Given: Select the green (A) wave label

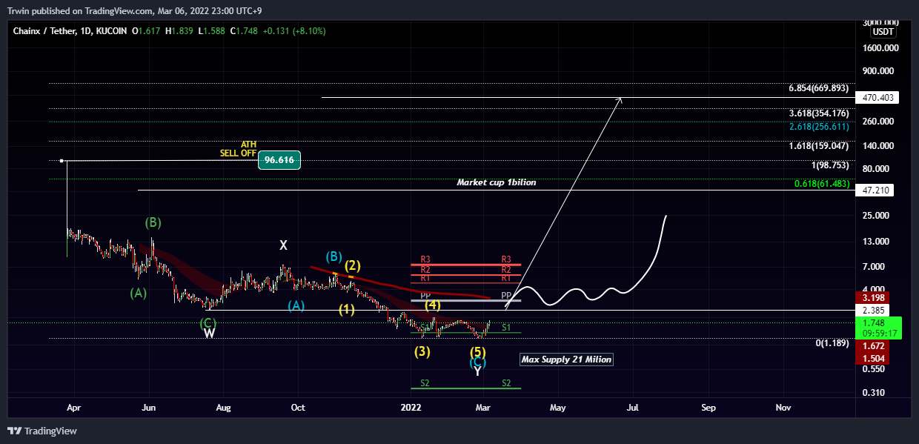Looking at the screenshot, I should 138,293.
